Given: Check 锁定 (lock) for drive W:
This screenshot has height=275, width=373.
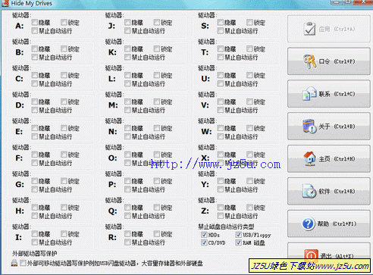Looking at the screenshot, I should pyautogui.click(x=249, y=128).
